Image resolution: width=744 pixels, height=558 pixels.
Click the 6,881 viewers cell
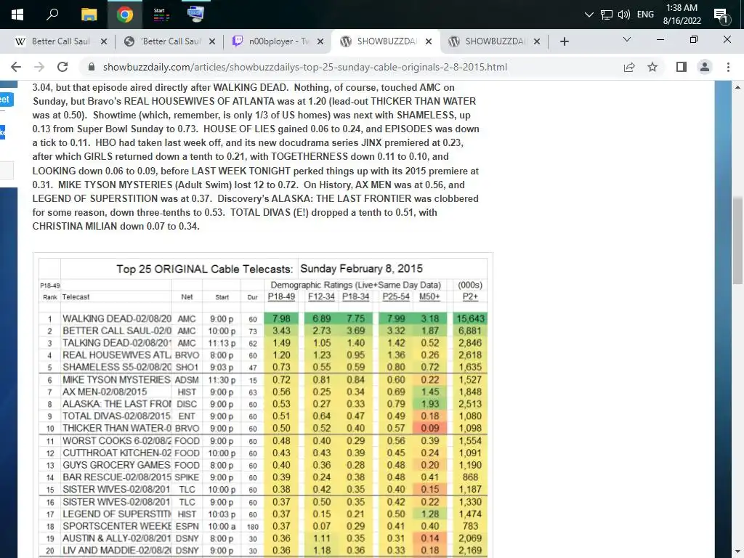tap(470, 331)
